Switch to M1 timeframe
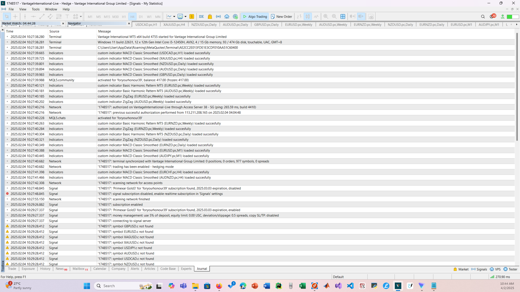This screenshot has height=292, width=520. point(90,17)
